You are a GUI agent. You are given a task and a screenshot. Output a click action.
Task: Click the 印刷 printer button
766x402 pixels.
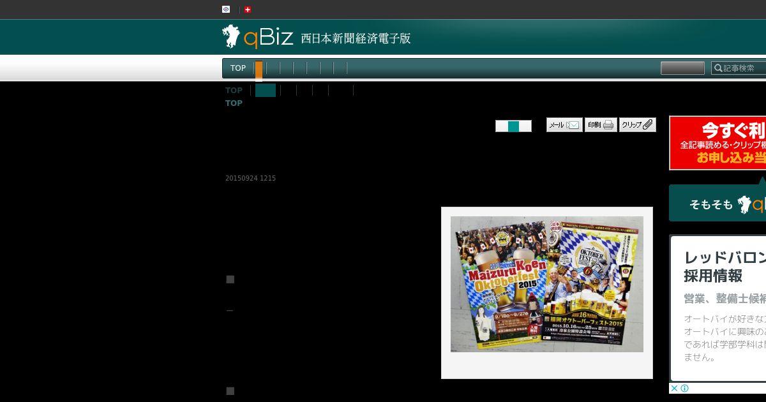(601, 125)
